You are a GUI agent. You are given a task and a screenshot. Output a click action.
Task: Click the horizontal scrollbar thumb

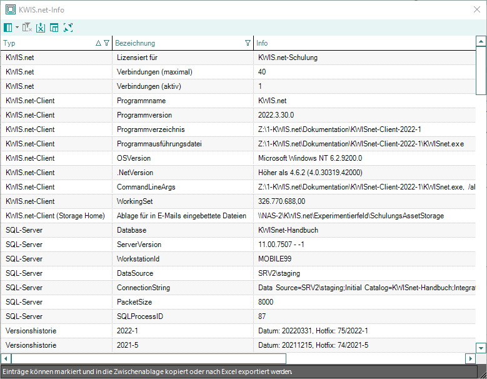pos(149,358)
